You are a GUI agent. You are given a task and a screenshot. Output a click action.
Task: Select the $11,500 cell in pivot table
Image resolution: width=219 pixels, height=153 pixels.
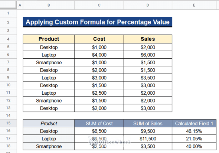click(x=148, y=139)
